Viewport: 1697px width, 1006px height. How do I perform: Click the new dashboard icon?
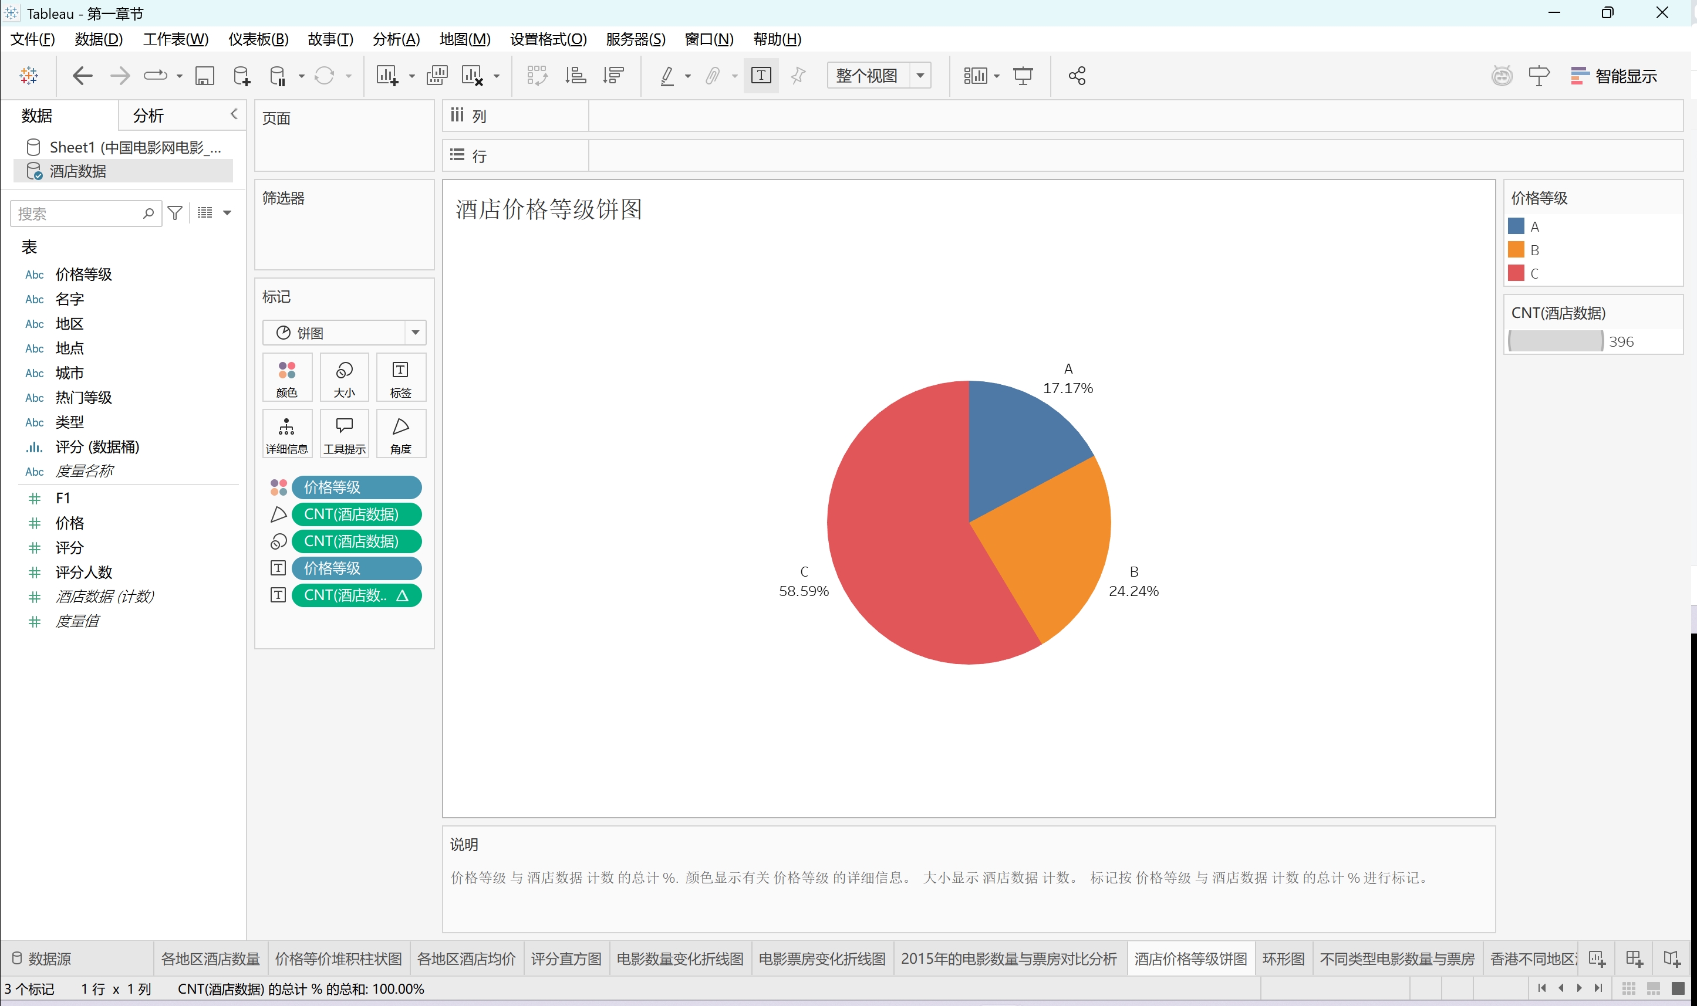(1634, 958)
